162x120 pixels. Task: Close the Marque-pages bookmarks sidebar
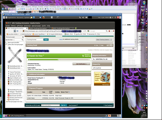23,37
